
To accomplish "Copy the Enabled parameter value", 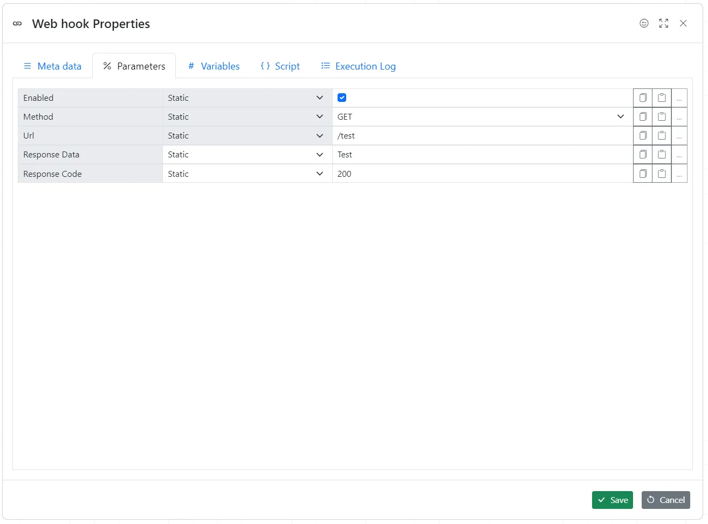I will click(x=642, y=98).
